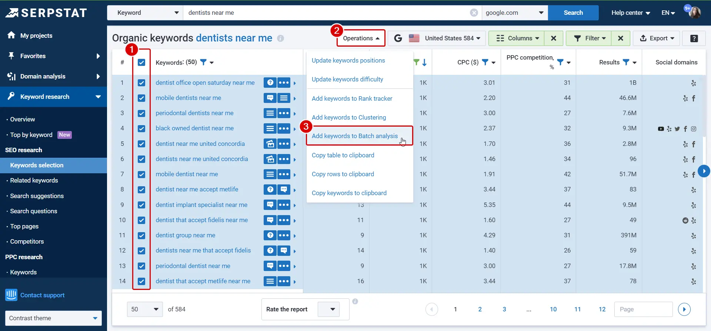Uncheck the 'dentist near me accept metlife' checkbox
This screenshot has width=711, height=331.
pyautogui.click(x=141, y=189)
